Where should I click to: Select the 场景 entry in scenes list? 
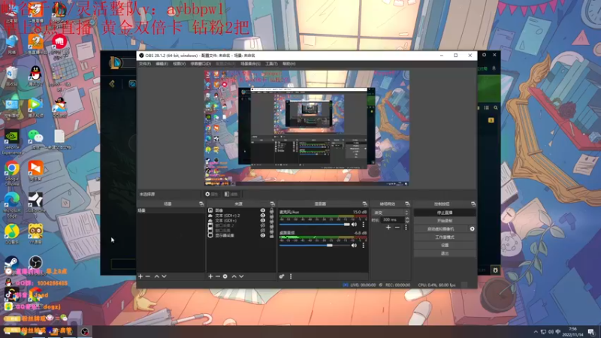(x=171, y=210)
